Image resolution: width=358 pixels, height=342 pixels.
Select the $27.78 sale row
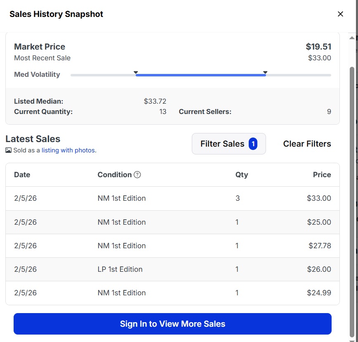[172, 246]
